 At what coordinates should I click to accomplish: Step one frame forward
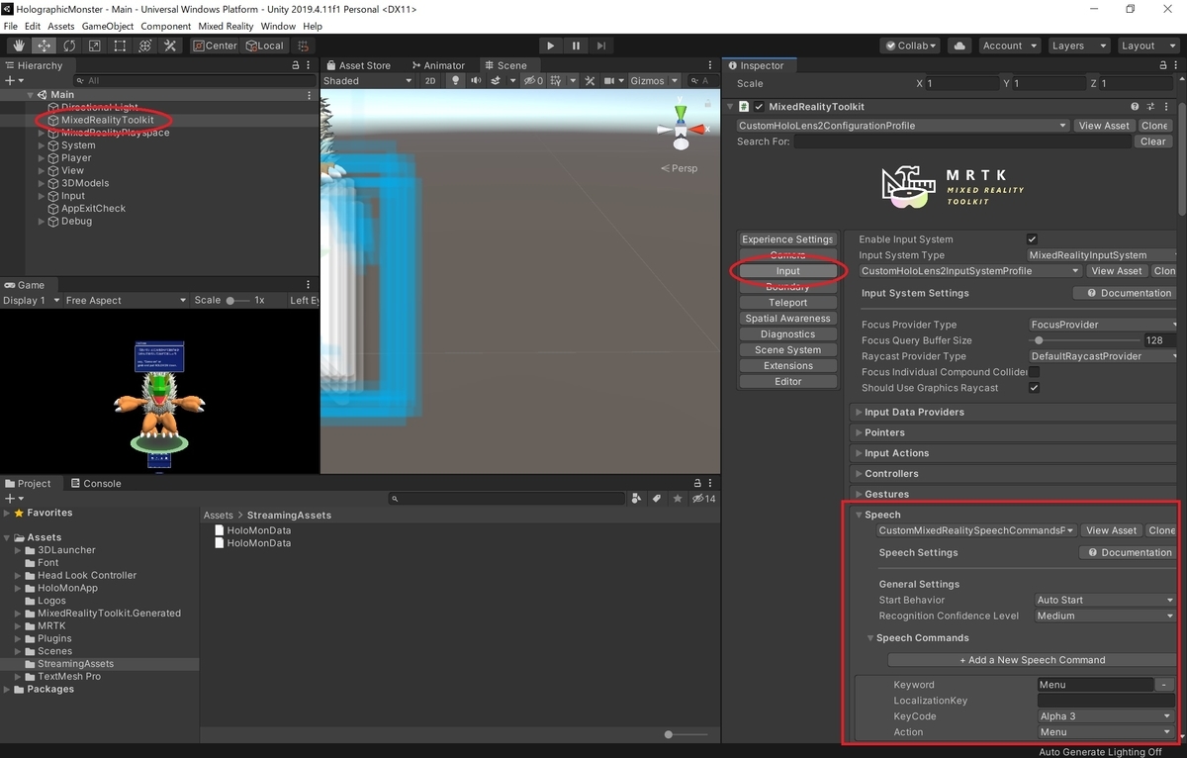[600, 46]
